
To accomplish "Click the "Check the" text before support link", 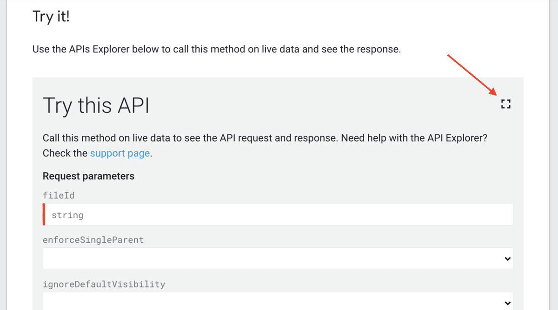I will pos(65,153).
